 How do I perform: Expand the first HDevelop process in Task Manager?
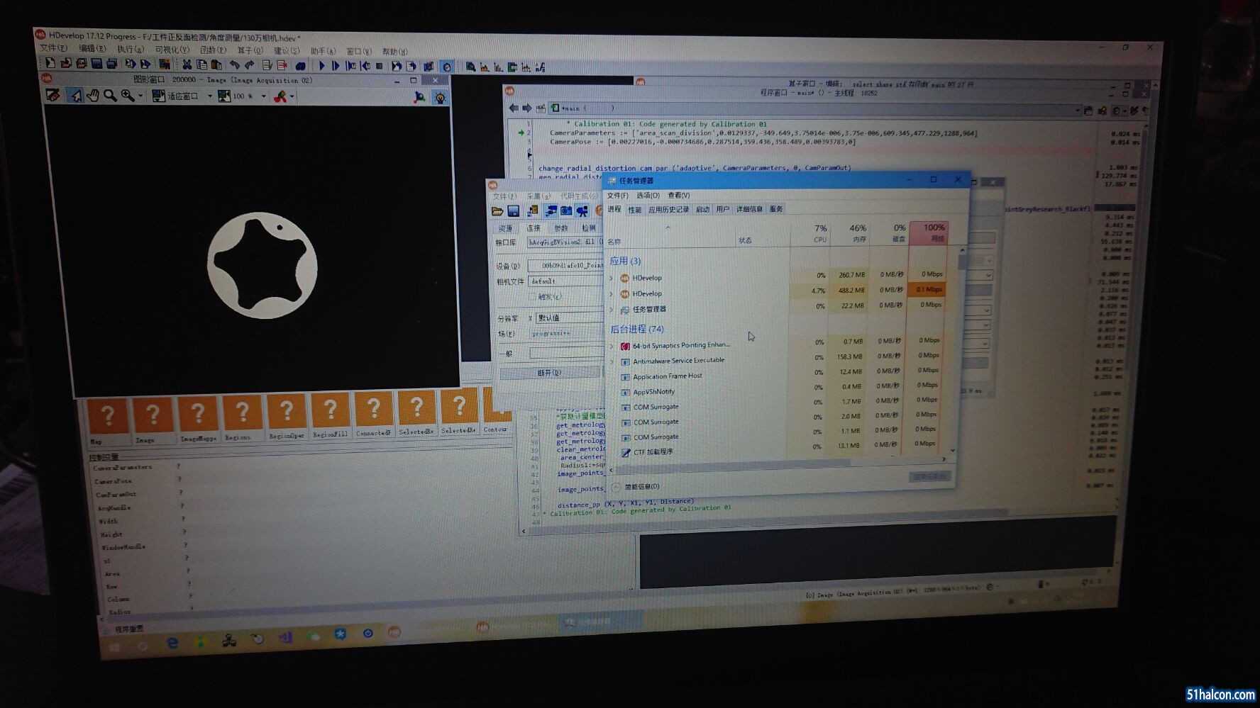point(612,277)
